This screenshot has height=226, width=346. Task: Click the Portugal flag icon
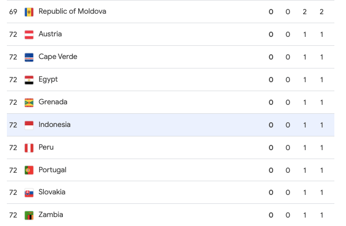pos(29,170)
